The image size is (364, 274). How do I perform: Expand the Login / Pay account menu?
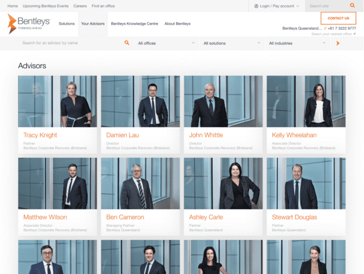coord(276,6)
